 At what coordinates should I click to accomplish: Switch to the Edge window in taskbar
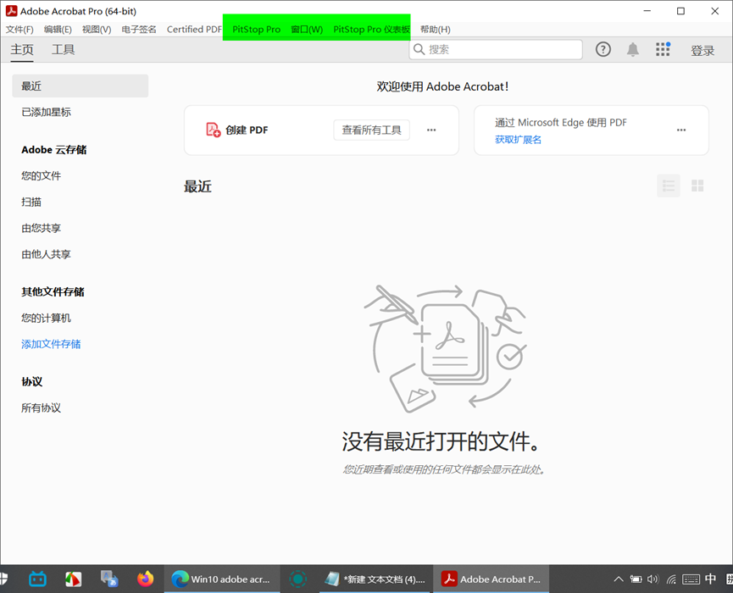pos(221,579)
